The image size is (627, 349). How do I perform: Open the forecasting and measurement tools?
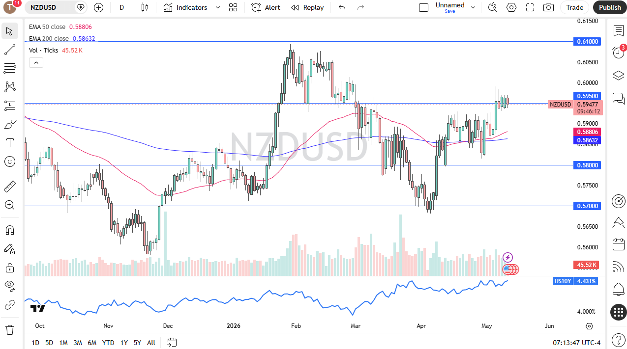coord(9,106)
